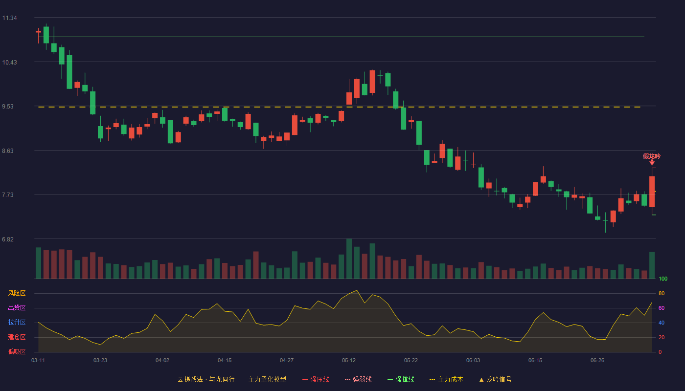Image resolution: width=685 pixels, height=391 pixels.
Task: Click the 出货区 zone label
Action: pyautogui.click(x=17, y=308)
